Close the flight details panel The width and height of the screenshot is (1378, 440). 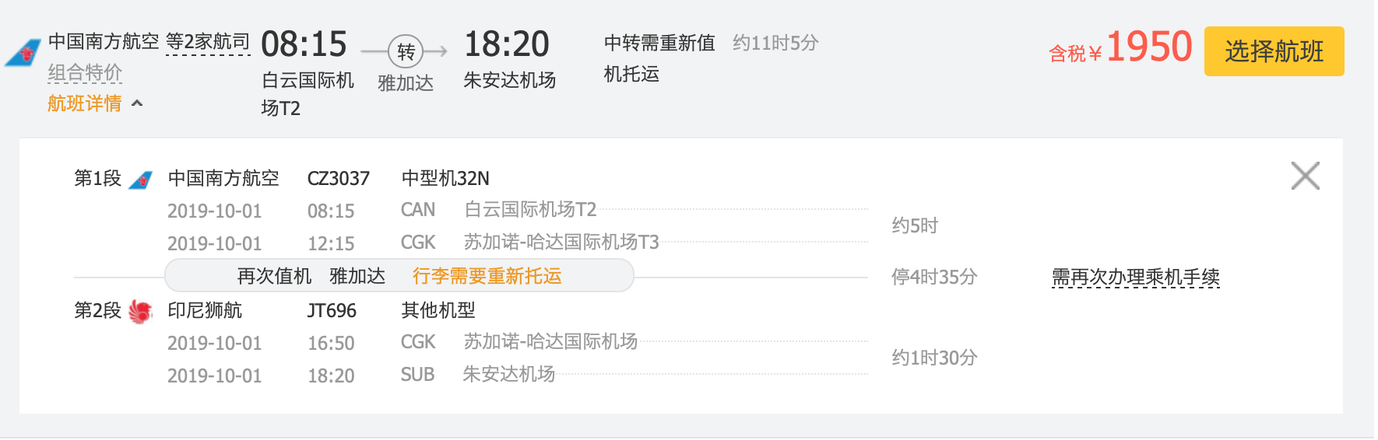click(1305, 176)
